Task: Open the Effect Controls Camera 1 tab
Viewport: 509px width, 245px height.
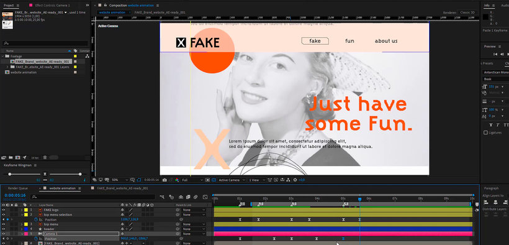Action: coord(52,5)
